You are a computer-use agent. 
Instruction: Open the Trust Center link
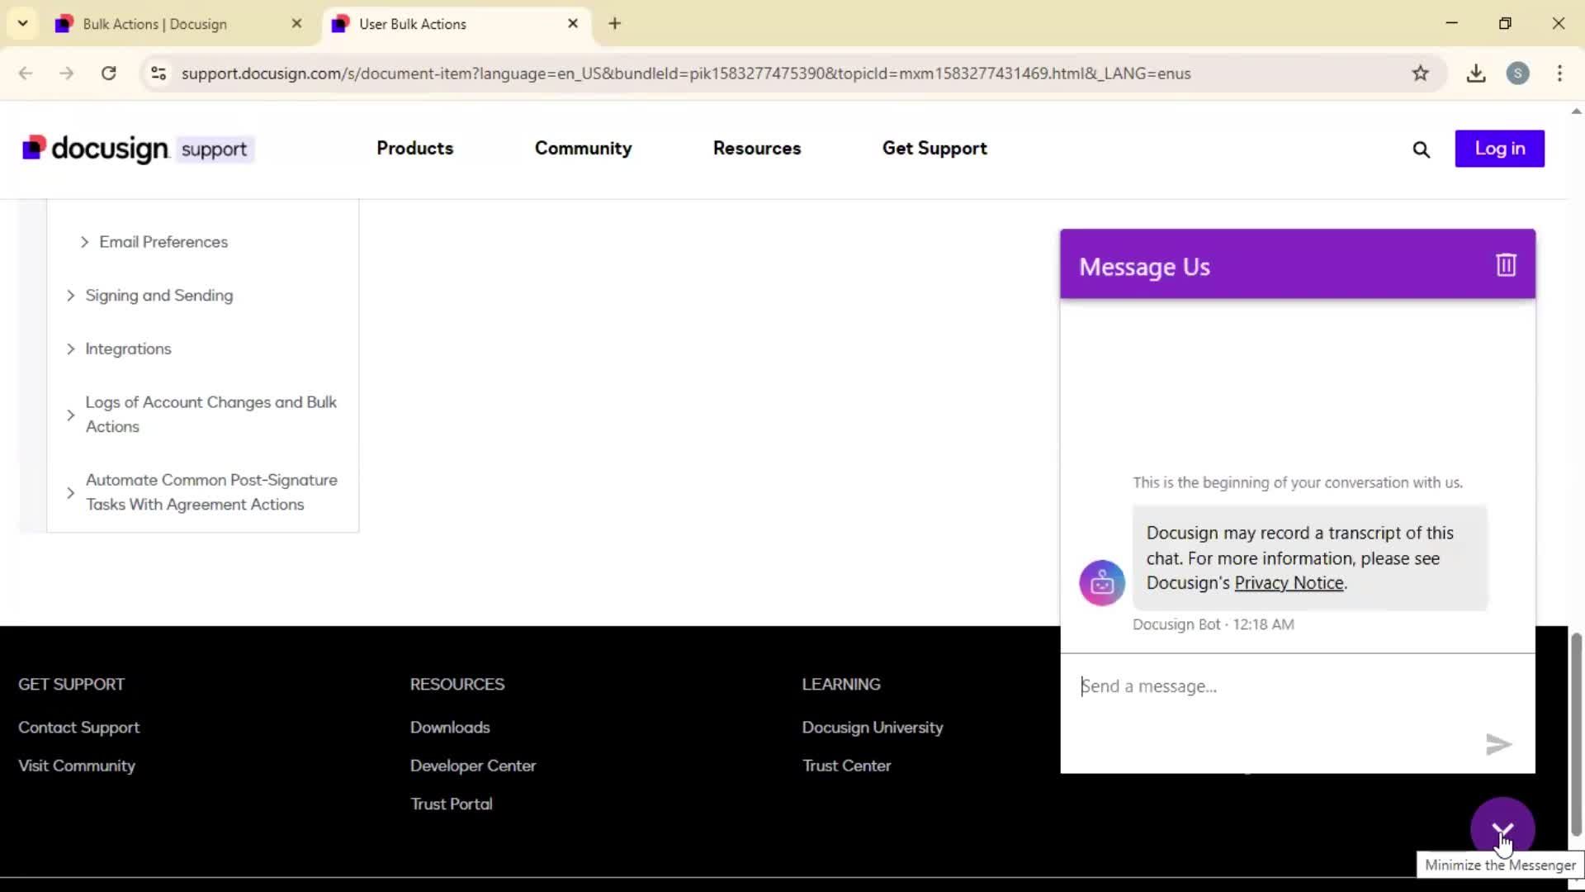pyautogui.click(x=847, y=766)
